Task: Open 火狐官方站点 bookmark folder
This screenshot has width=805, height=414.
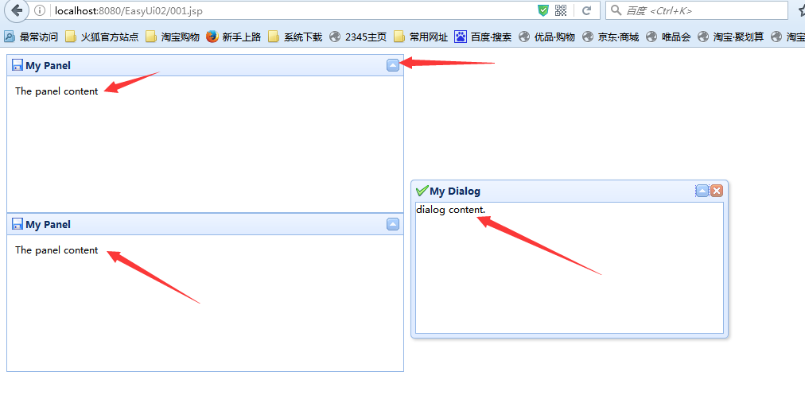Action: tap(102, 37)
